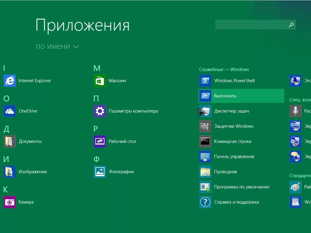Click the 'Защитник Windows' label
311x233 pixels.
[x=234, y=126]
